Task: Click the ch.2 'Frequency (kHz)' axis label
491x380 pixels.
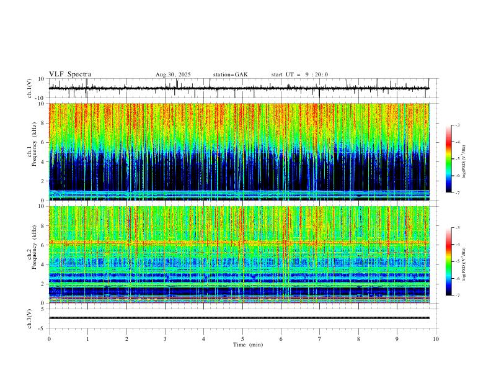Action: (34, 247)
